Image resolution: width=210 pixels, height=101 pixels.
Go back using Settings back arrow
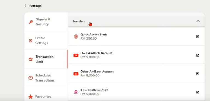pos(25,6)
